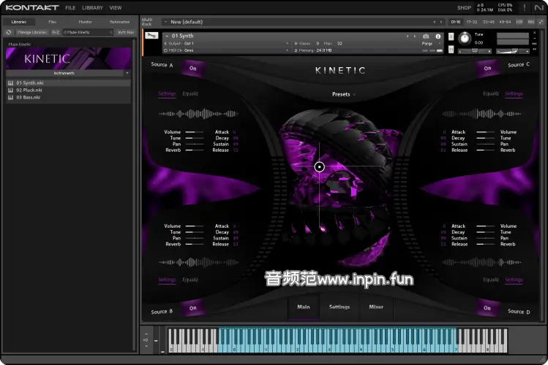Screen dimensions: 548x365
Task: Adjust the Source A Volume slider
Action: [x=194, y=132]
